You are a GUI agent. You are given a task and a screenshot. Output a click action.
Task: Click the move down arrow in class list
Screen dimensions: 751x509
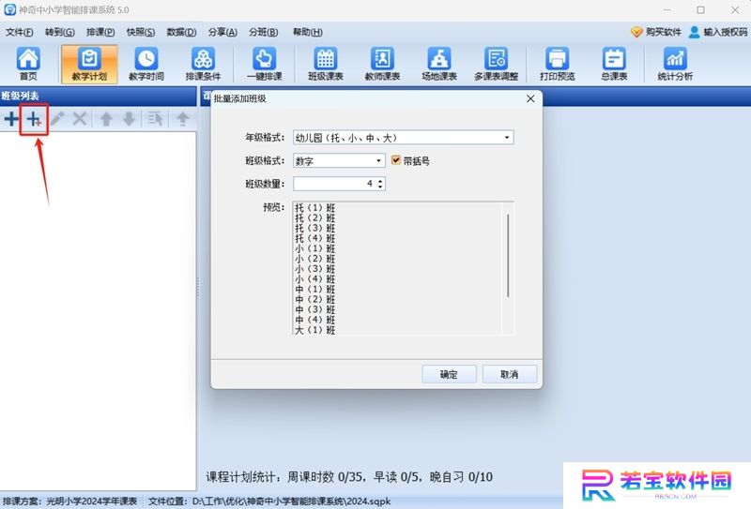129,119
